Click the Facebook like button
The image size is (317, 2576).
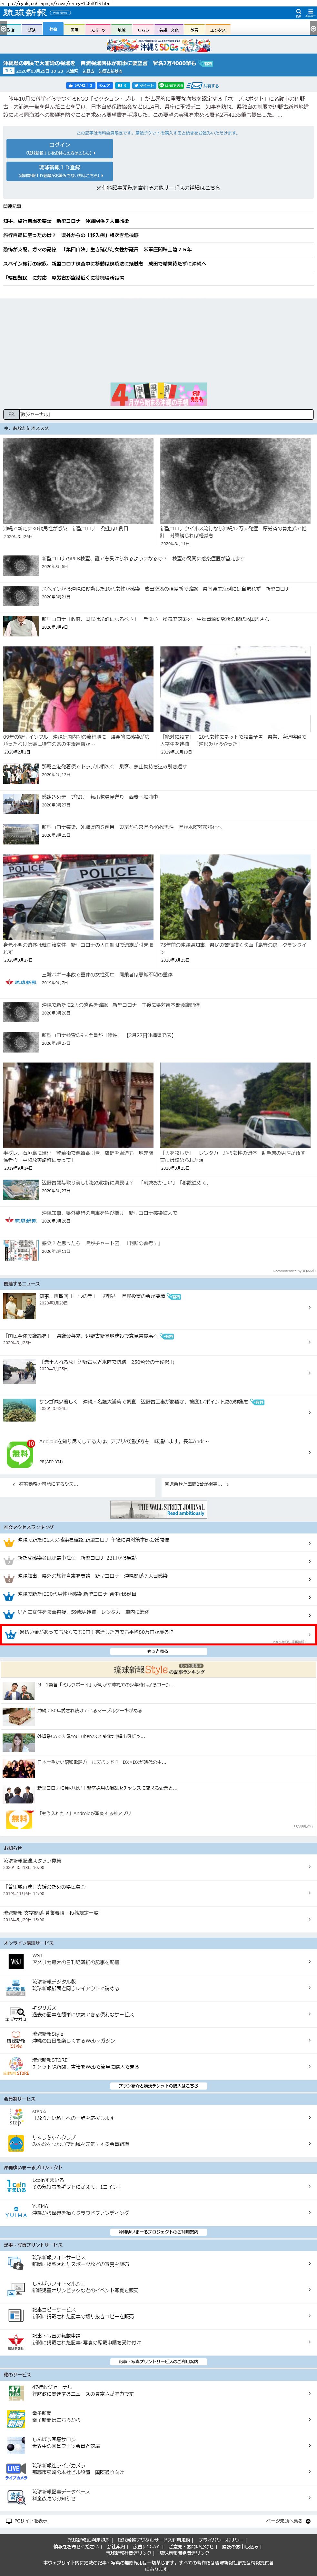pyautogui.click(x=81, y=86)
